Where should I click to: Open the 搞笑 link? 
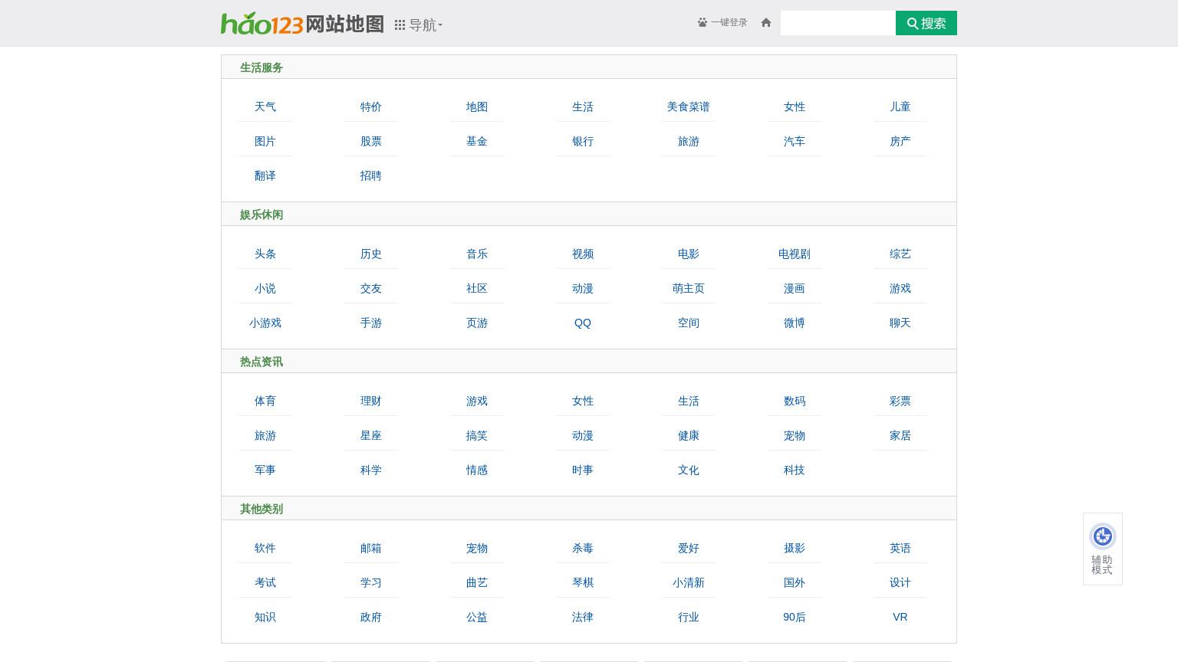click(x=477, y=435)
